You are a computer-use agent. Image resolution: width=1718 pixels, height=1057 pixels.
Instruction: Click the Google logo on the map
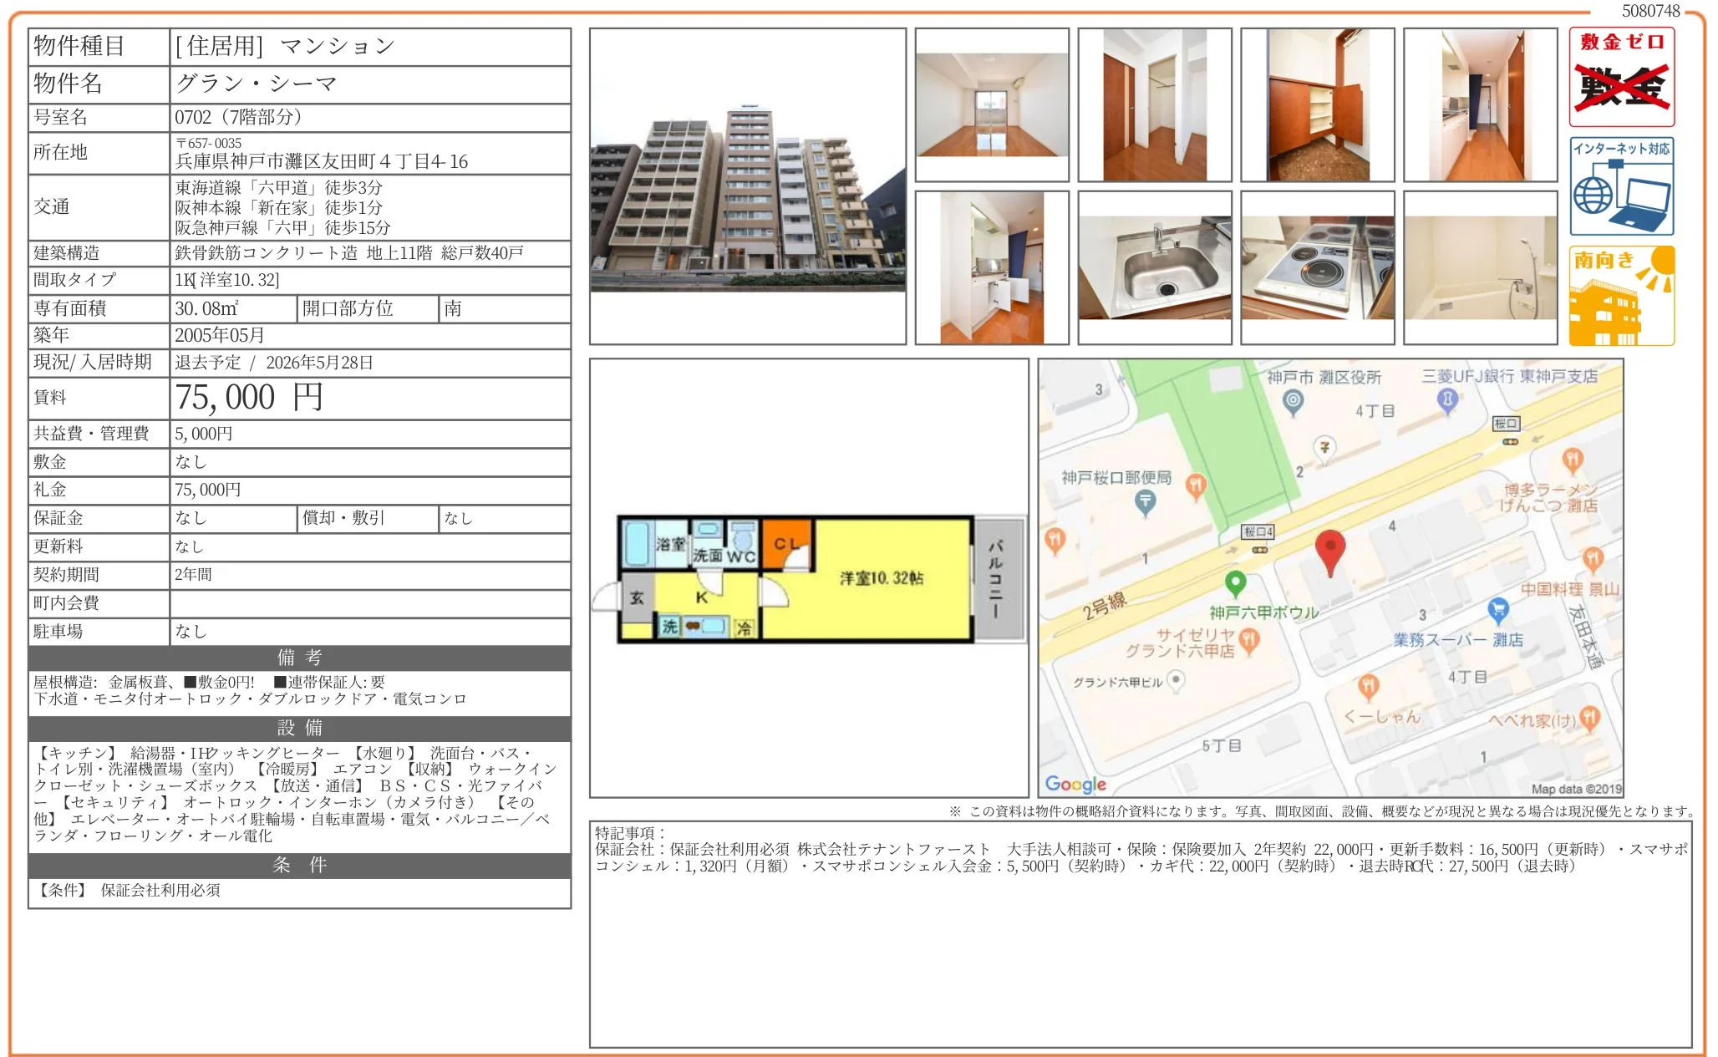1075,784
